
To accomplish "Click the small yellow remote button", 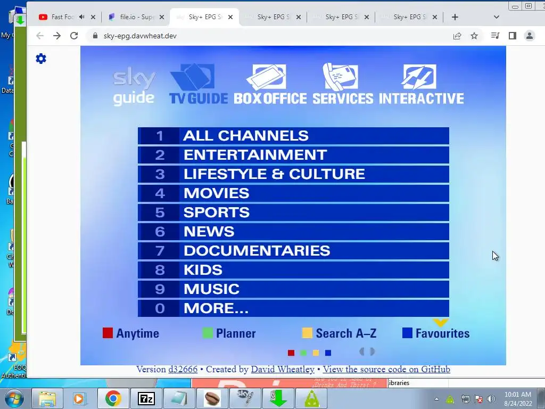I will coord(316,353).
